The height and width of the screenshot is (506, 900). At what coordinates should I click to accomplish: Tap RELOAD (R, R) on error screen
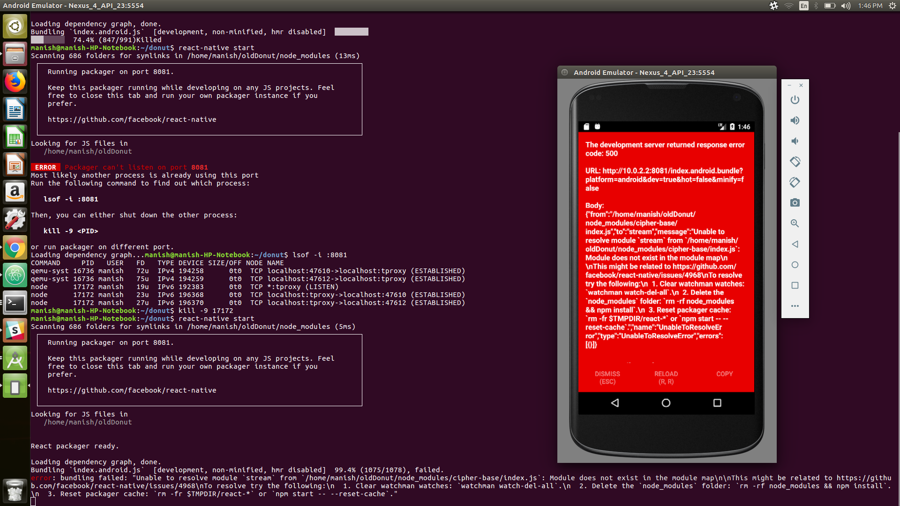click(666, 378)
